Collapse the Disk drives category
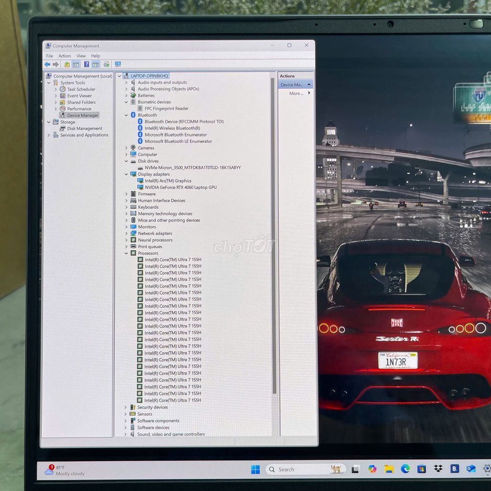This screenshot has width=491, height=491. pyautogui.click(x=126, y=161)
